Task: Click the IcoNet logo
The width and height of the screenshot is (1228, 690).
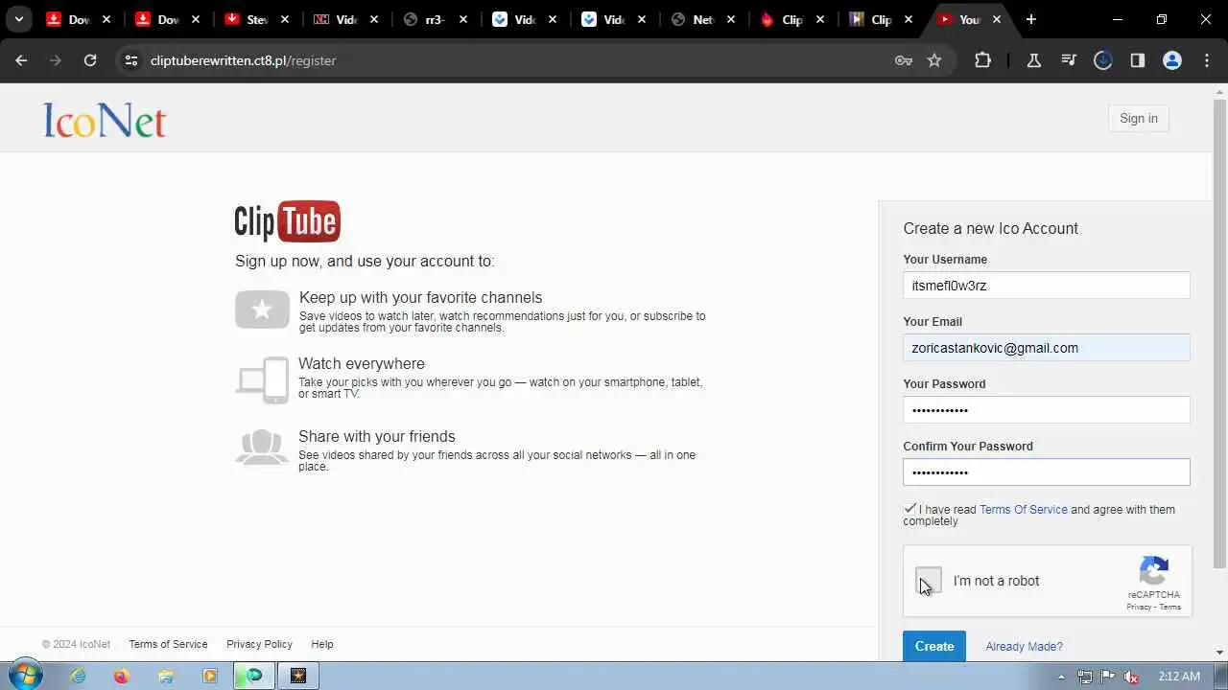Action: tap(105, 120)
